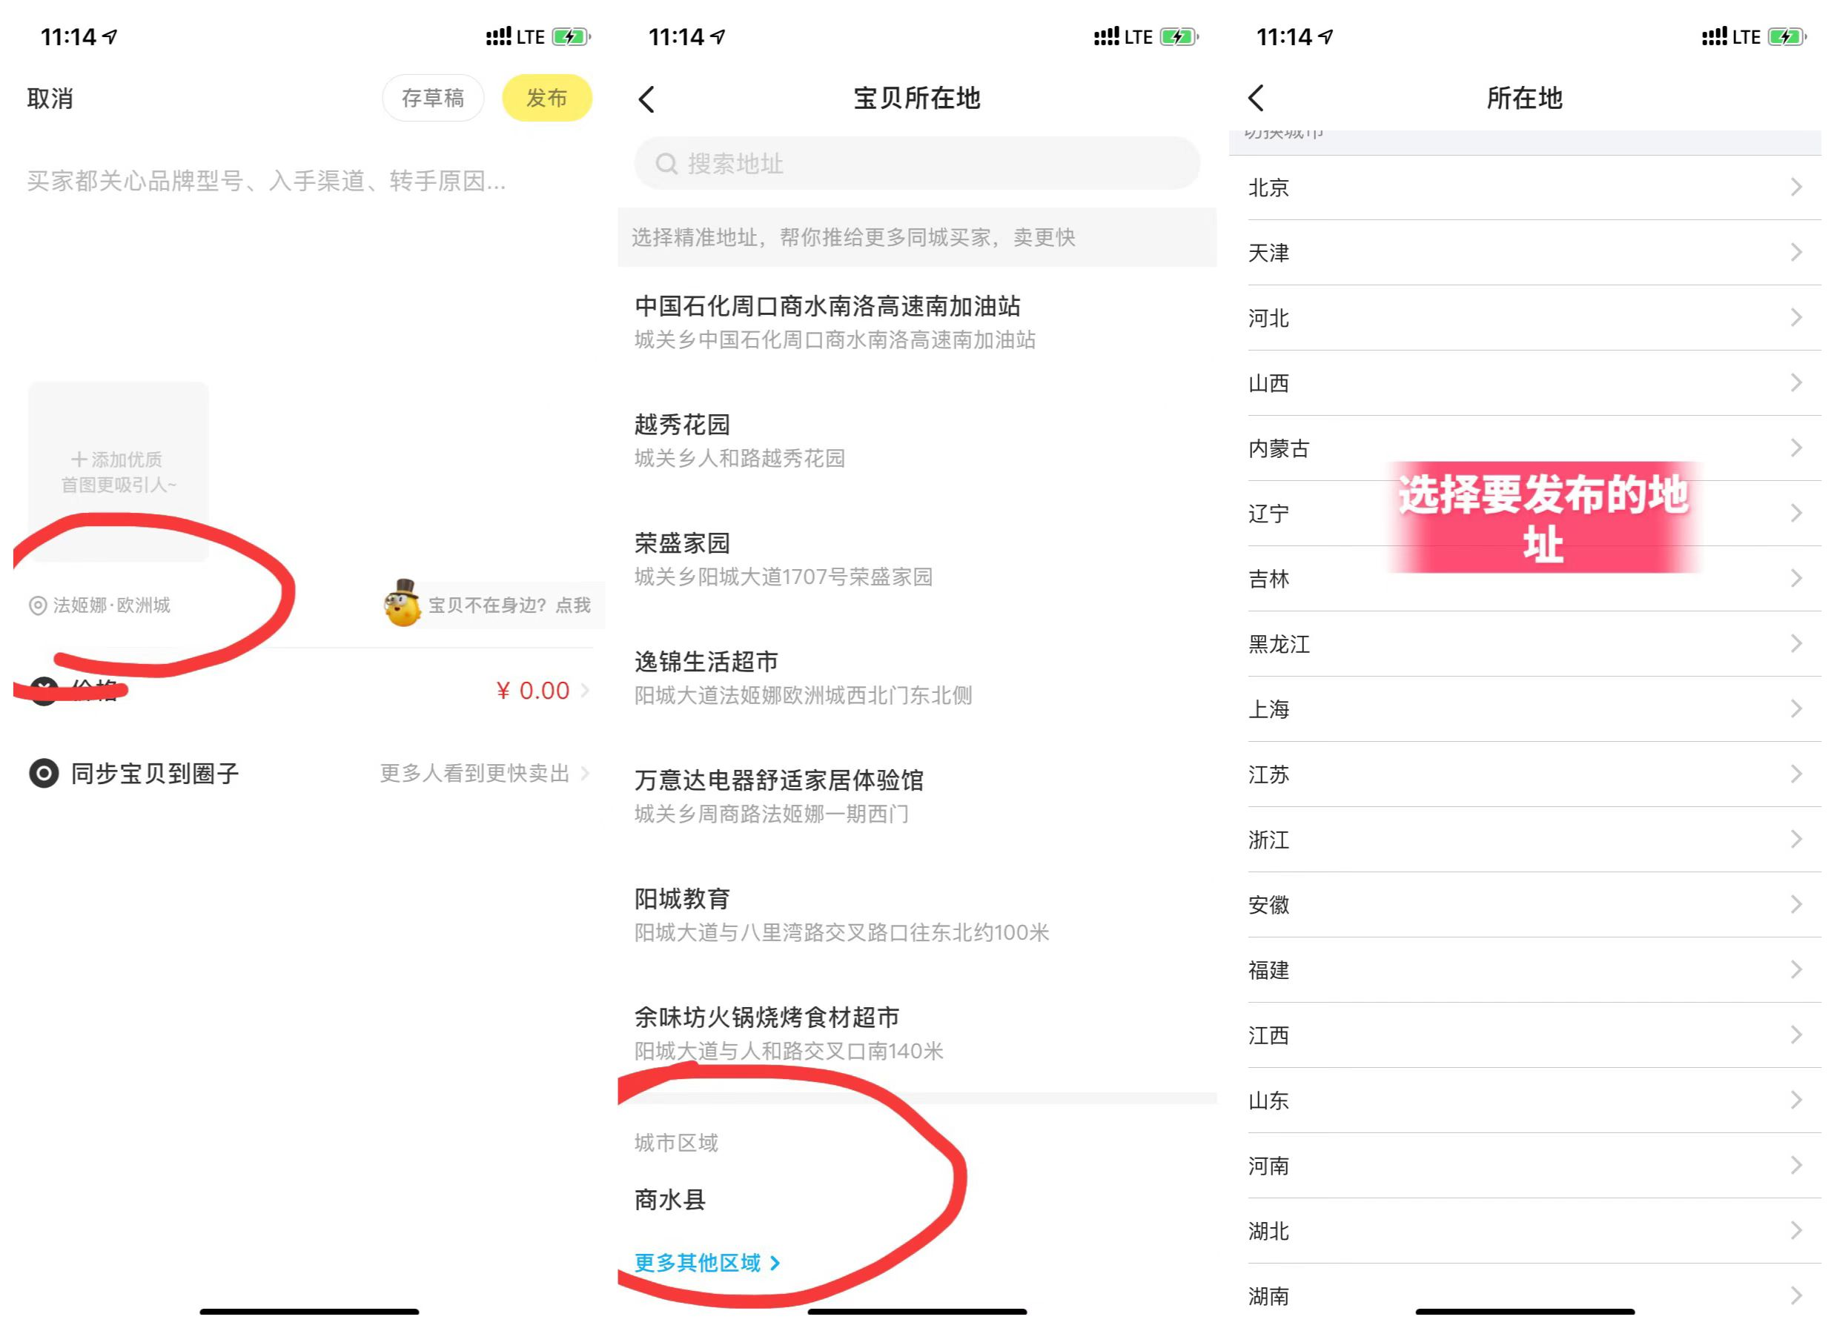Select 商水县 under 城市区域

[669, 1201]
